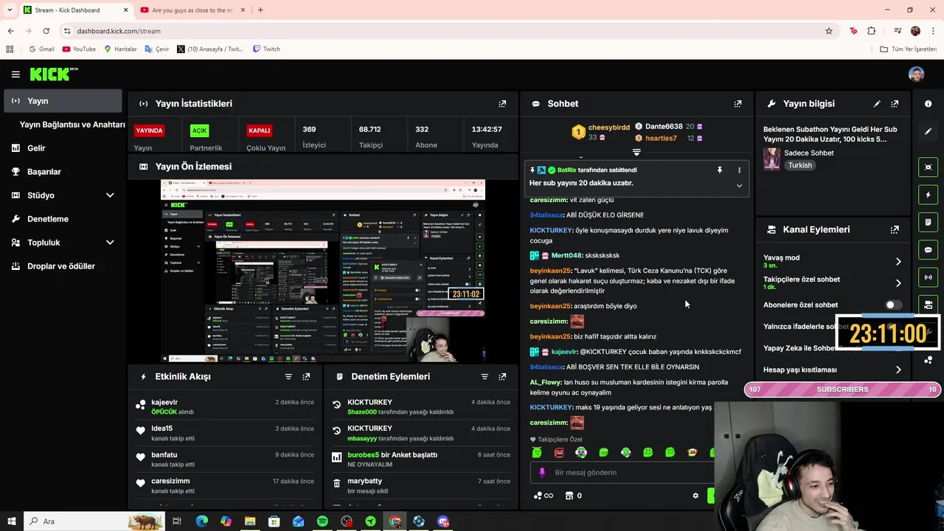Open File Explorer from the taskbar
The image size is (944, 531).
coord(250,521)
